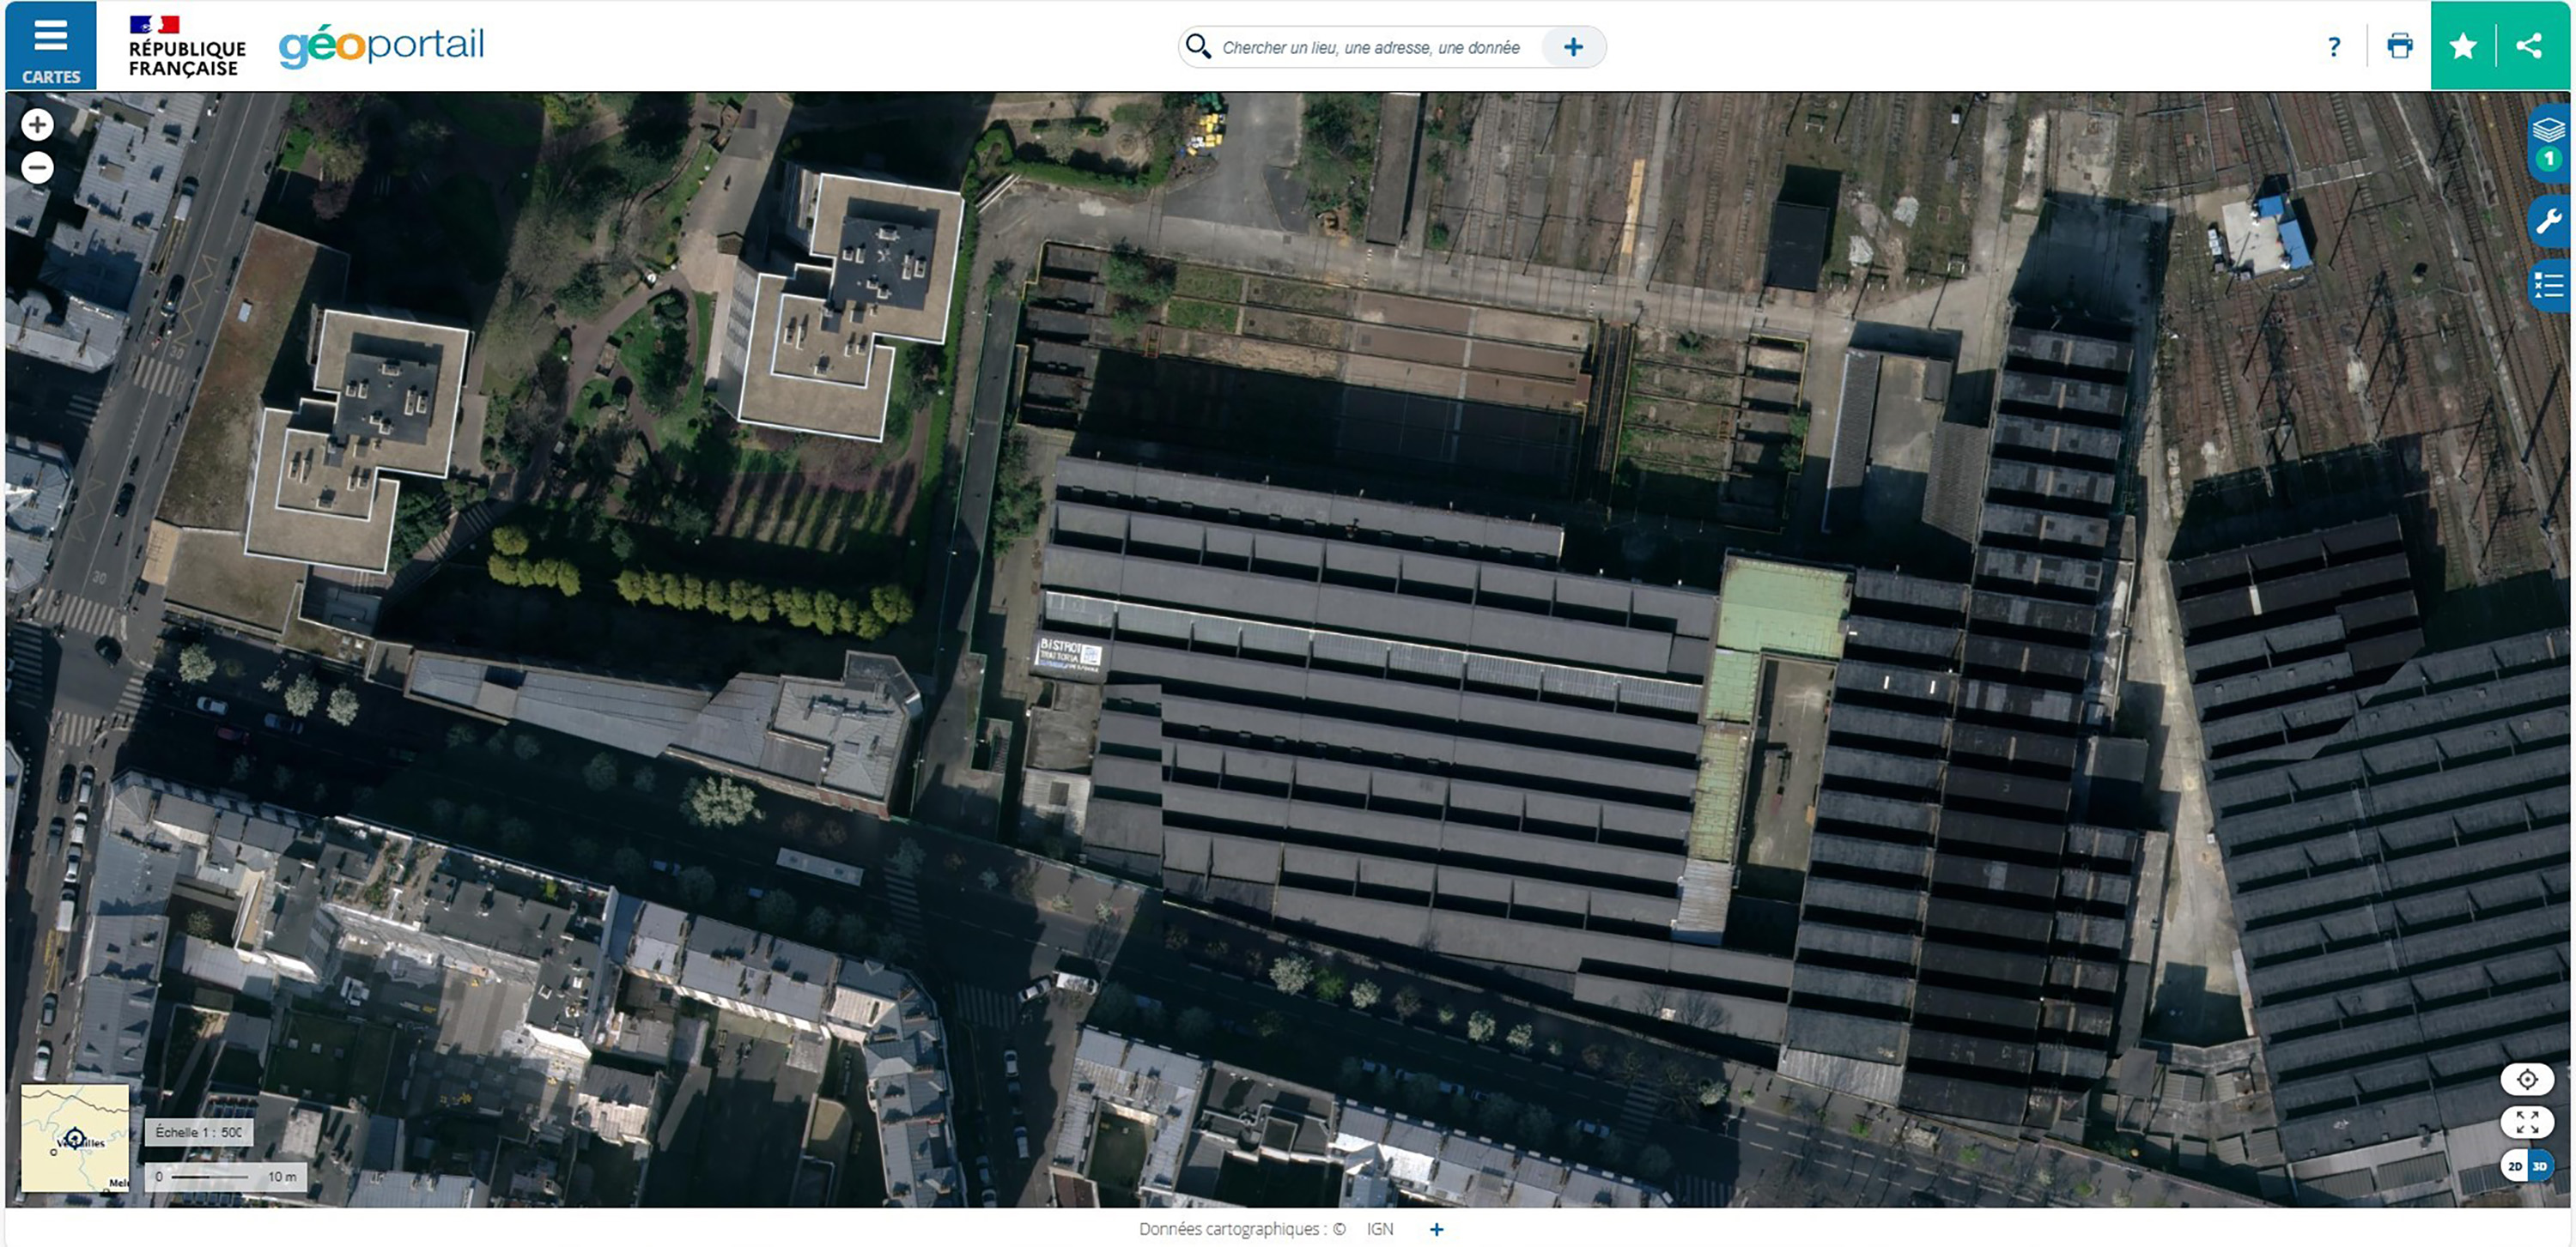The height and width of the screenshot is (1247, 2576).
Task: Expand advanced search with plus button
Action: [x=1573, y=47]
